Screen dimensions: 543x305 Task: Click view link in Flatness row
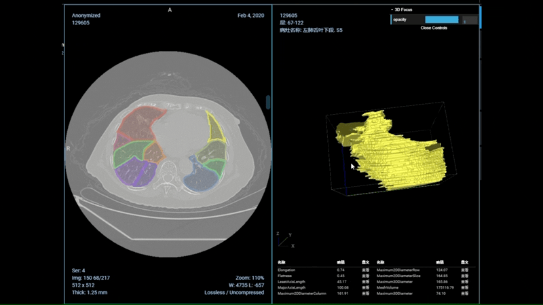[365, 276]
